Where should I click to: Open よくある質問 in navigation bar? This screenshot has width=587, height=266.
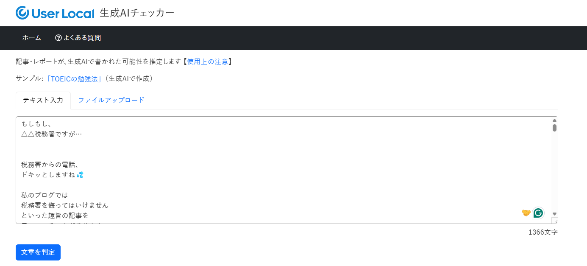point(82,38)
